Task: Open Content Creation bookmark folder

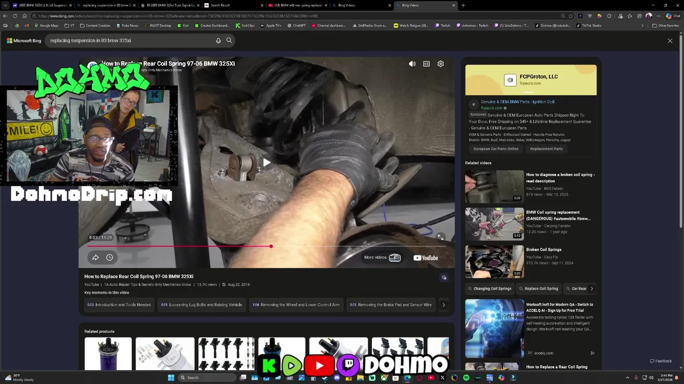Action: click(x=95, y=26)
